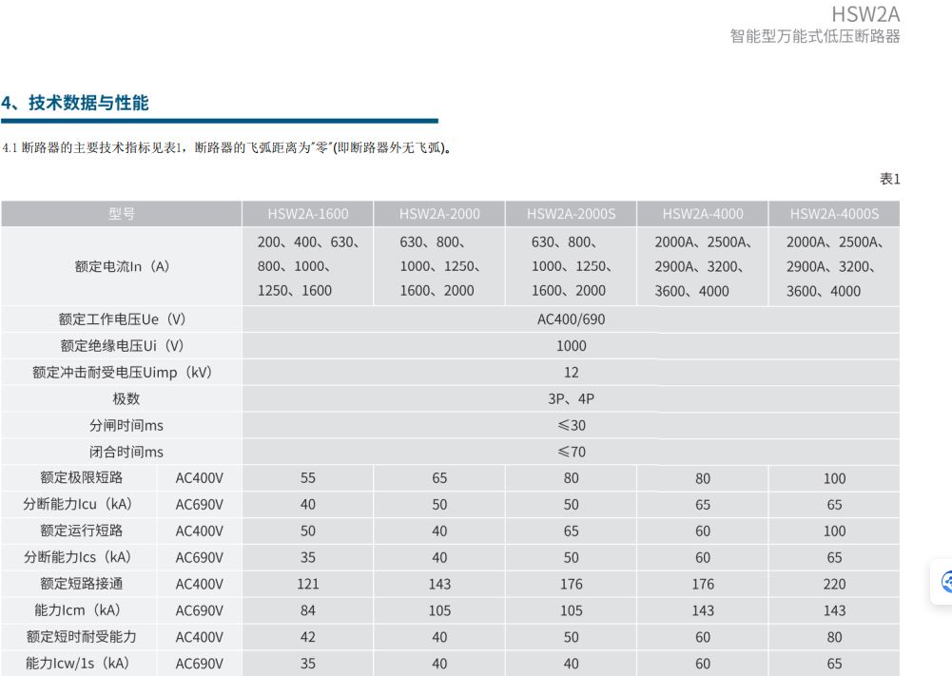
Task: Click the section heading 4、技术数据与性能
Action: coord(75,103)
